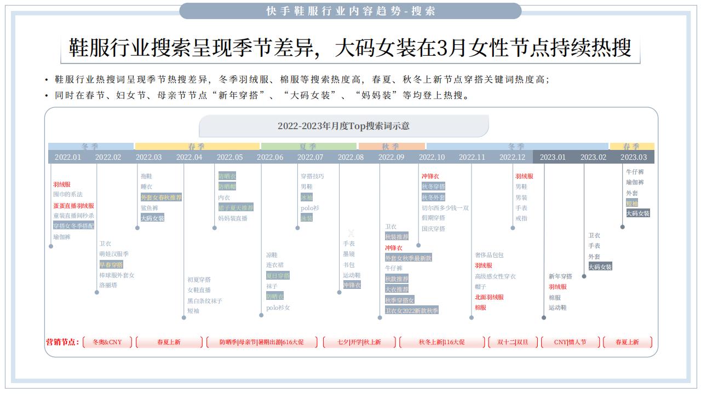
Task: Select the keyword 高级感女性穿衣
Action: pos(495,276)
